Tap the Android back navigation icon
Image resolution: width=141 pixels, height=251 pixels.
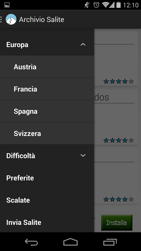[x=31, y=242]
